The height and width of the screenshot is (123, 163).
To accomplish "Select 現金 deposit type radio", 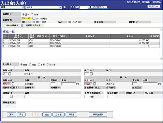I will (30, 64).
